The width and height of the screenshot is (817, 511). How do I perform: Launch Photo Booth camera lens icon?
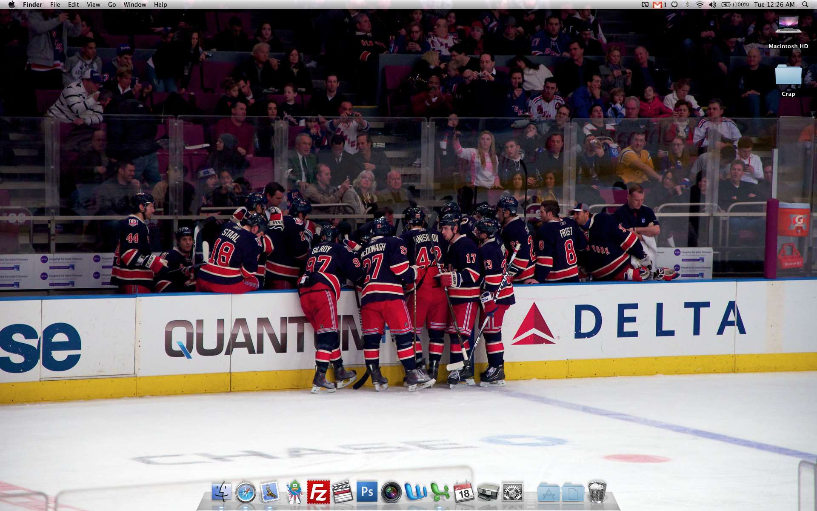391,493
